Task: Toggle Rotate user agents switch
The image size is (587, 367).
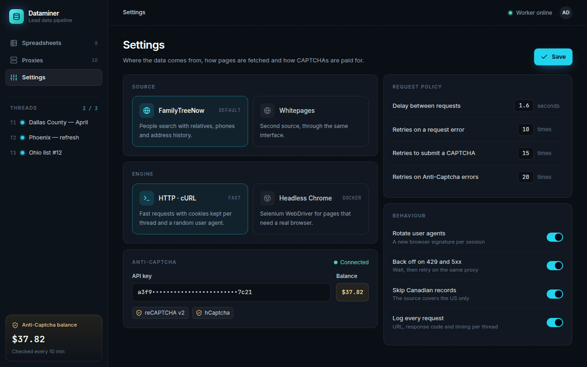Action: pyautogui.click(x=555, y=237)
